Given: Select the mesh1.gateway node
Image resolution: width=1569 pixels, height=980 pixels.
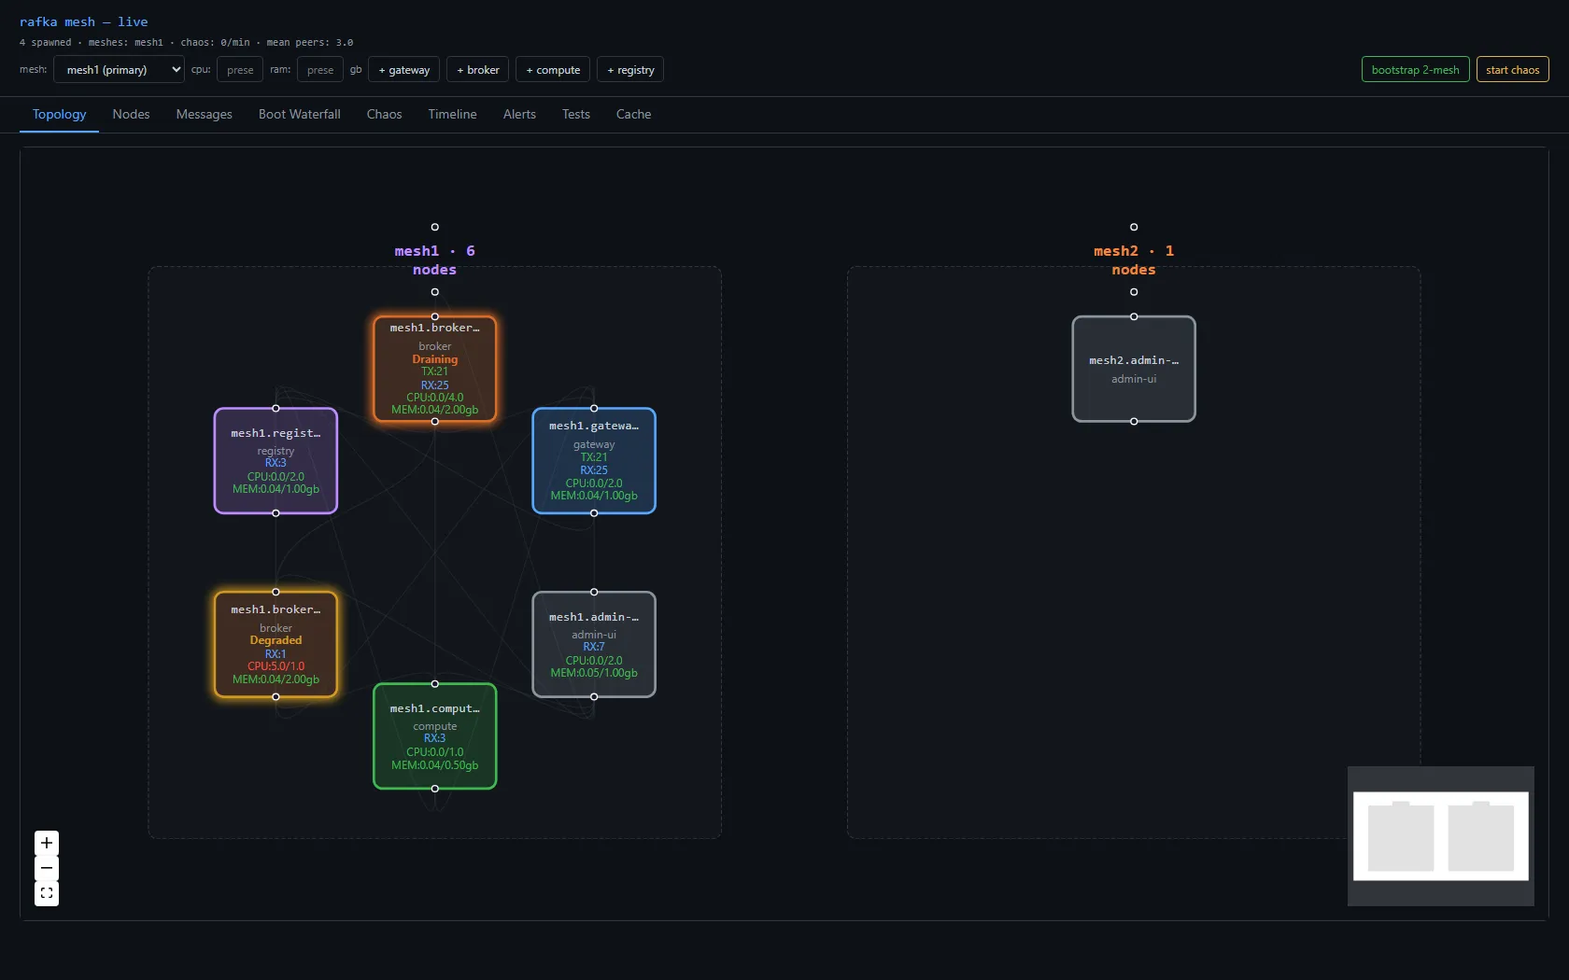Looking at the screenshot, I should pos(594,461).
